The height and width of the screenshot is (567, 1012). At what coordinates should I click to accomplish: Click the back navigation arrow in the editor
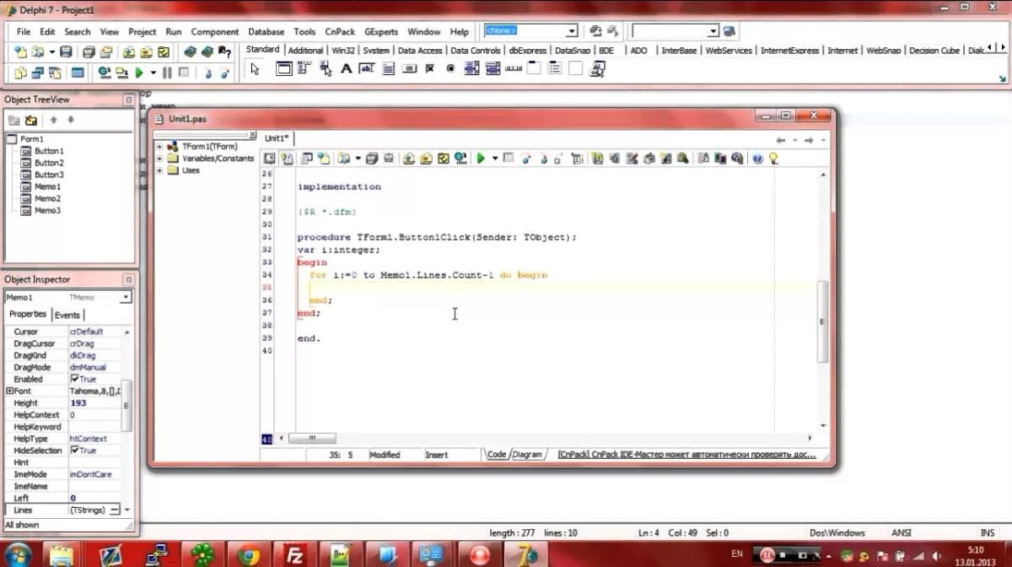pos(781,139)
